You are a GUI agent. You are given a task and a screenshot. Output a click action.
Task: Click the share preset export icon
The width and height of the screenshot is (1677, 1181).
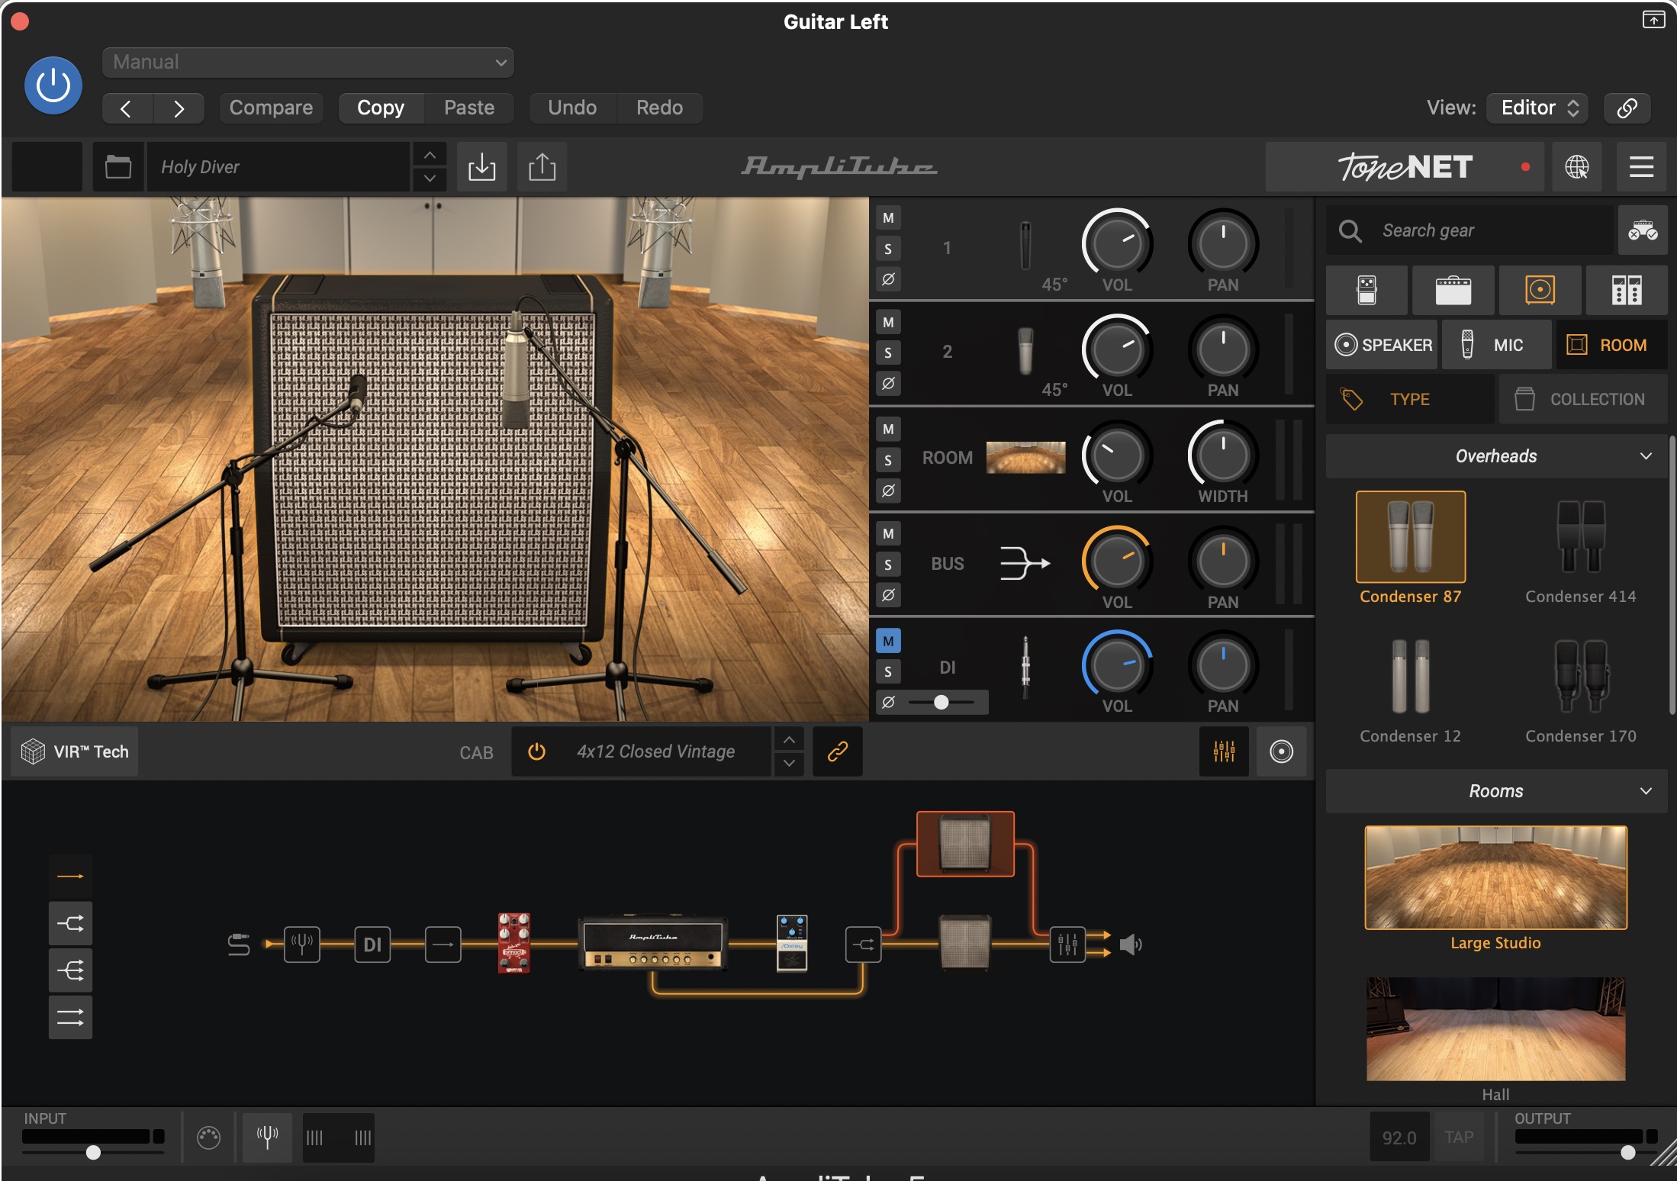(542, 166)
